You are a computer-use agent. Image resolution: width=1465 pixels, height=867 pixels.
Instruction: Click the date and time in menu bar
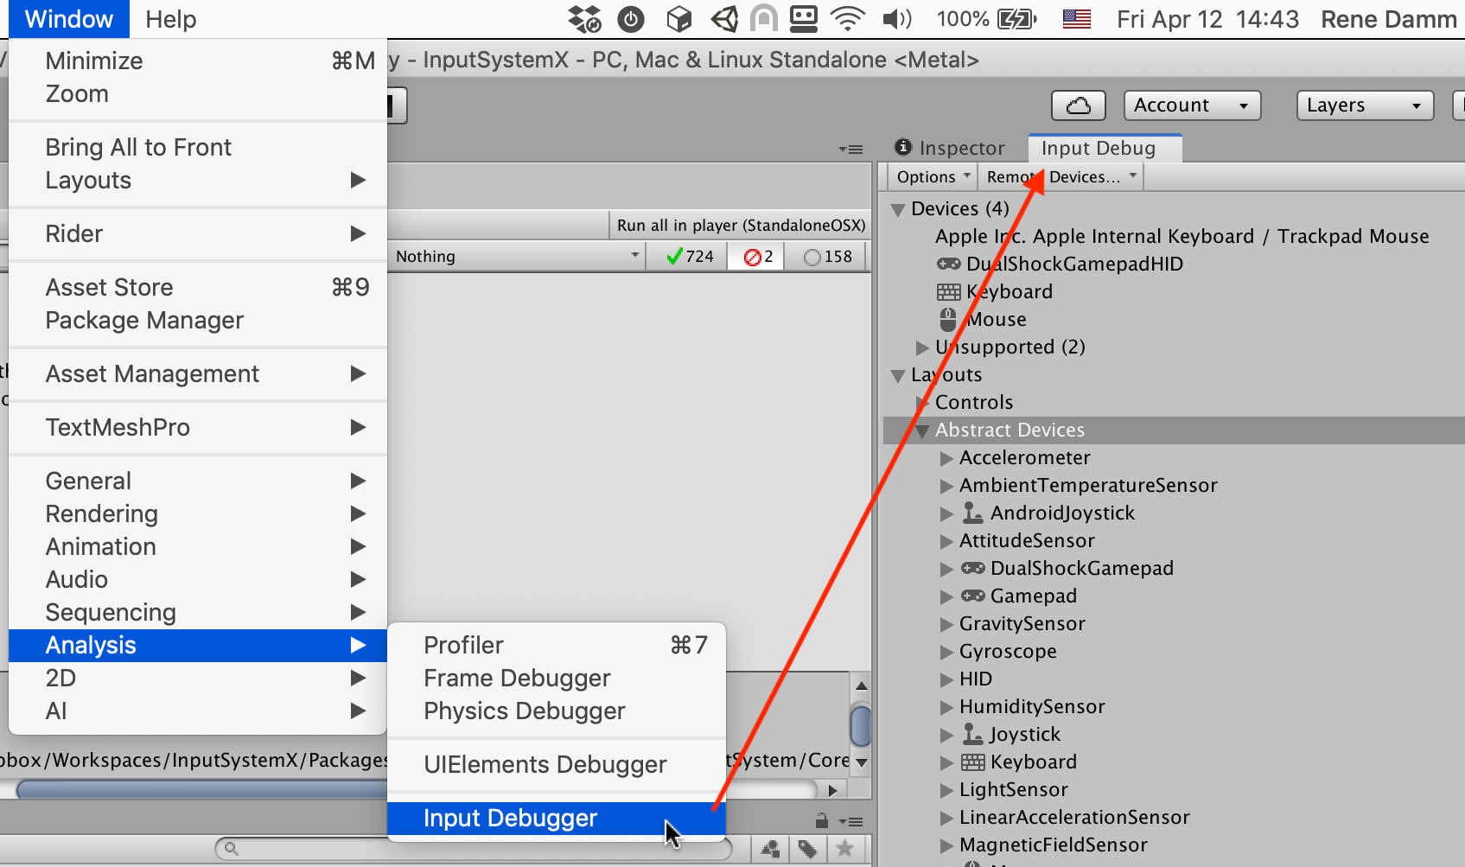[x=1207, y=19]
